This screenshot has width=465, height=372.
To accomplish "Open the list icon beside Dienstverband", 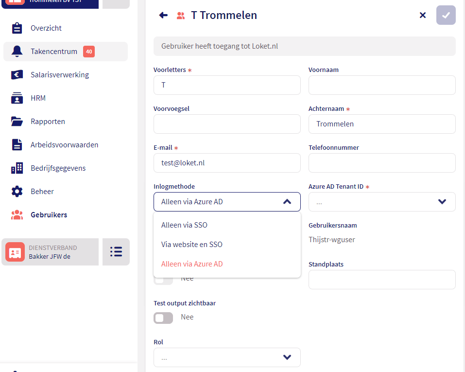I will [116, 251].
